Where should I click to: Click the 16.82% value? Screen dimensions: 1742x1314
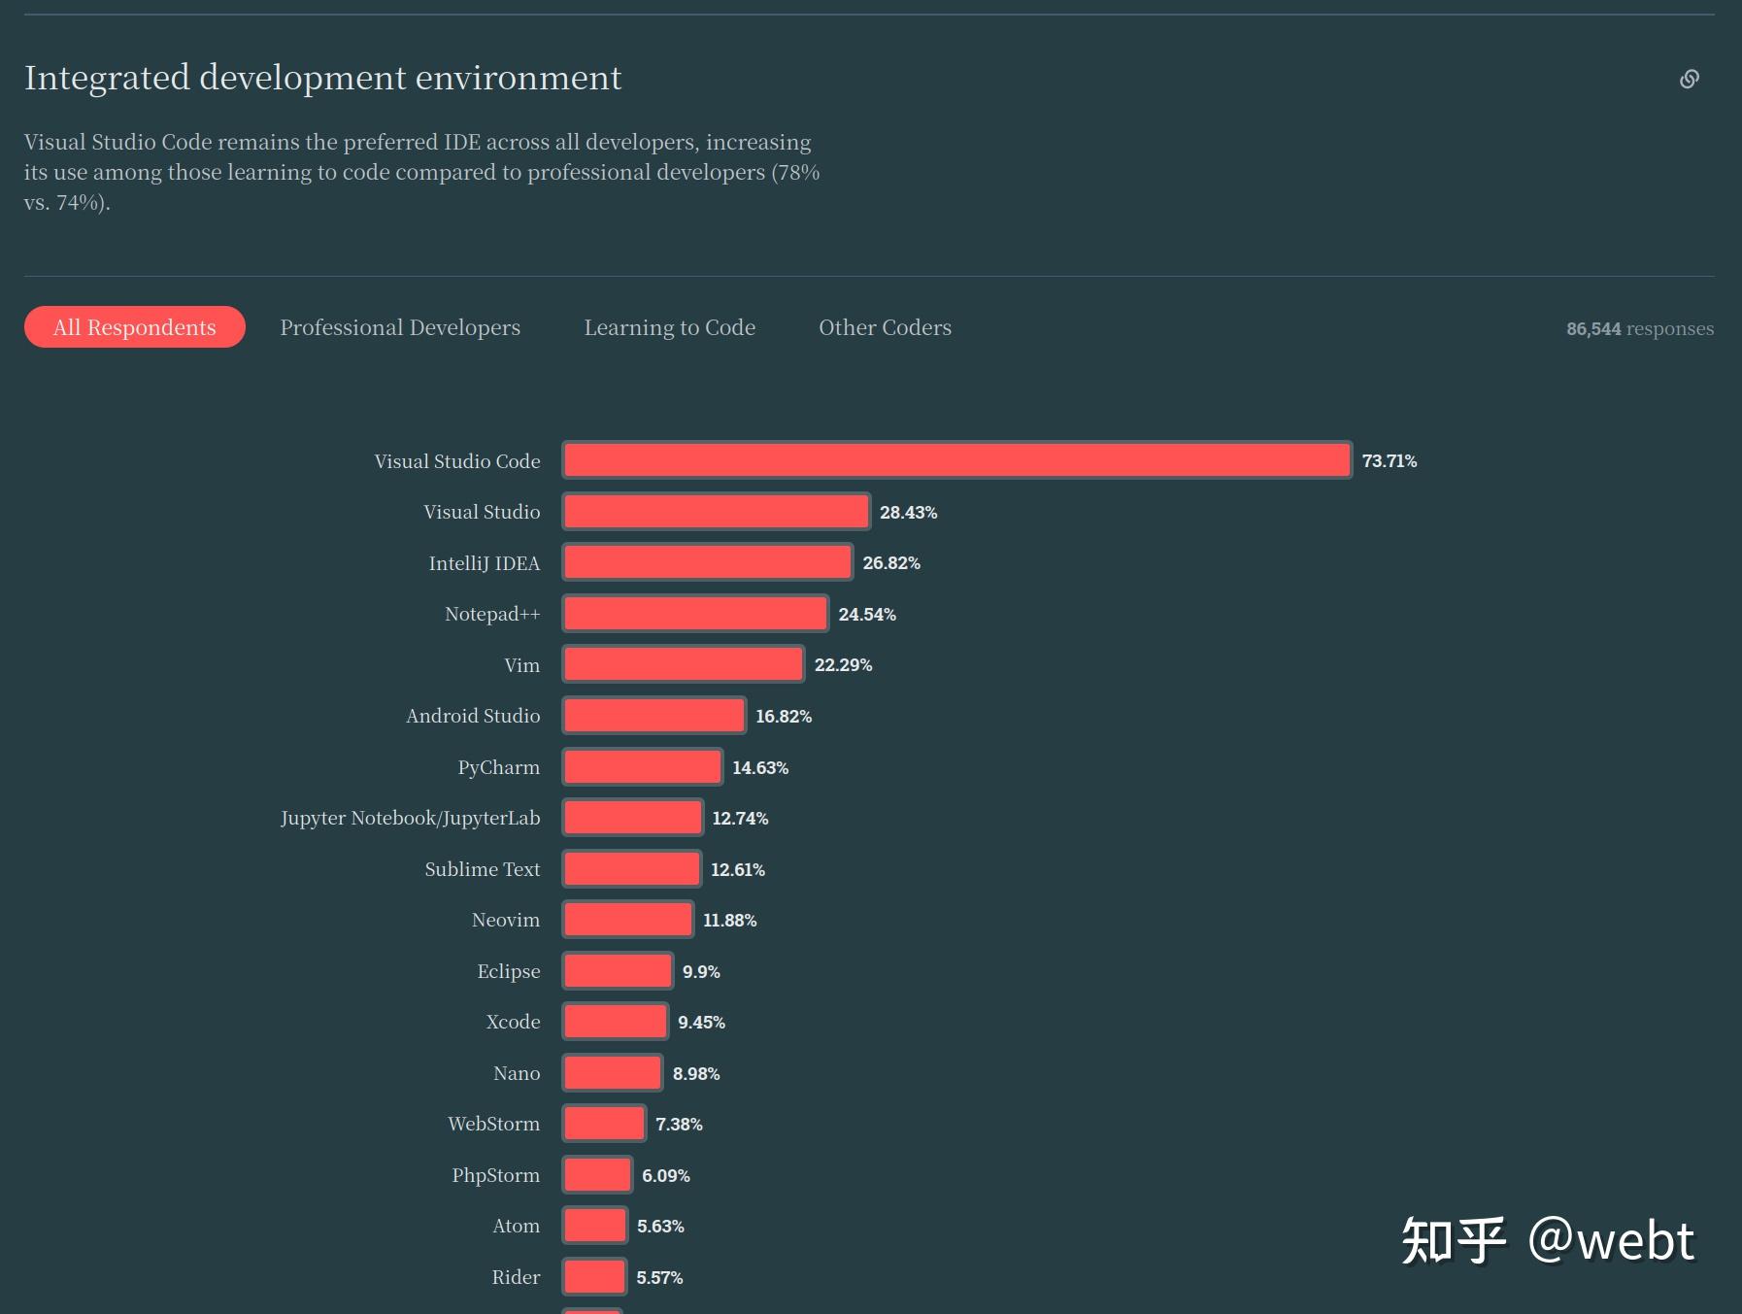tap(784, 716)
